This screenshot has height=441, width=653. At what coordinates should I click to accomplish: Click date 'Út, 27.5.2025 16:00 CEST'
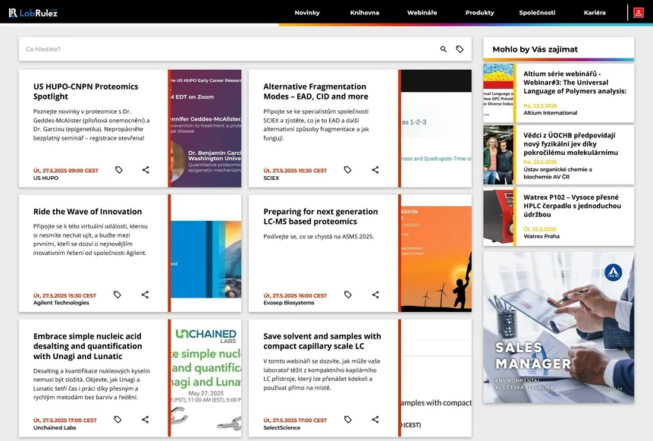[x=295, y=295]
